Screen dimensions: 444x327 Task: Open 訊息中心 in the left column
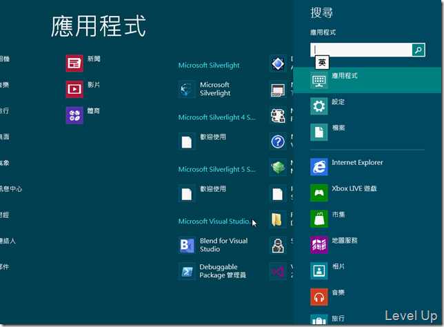click(x=11, y=189)
